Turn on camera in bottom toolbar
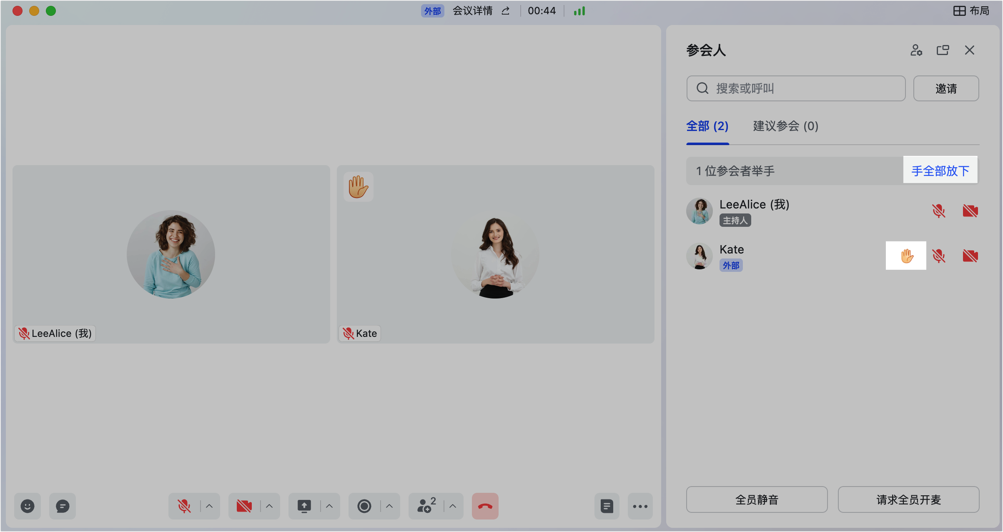 244,506
